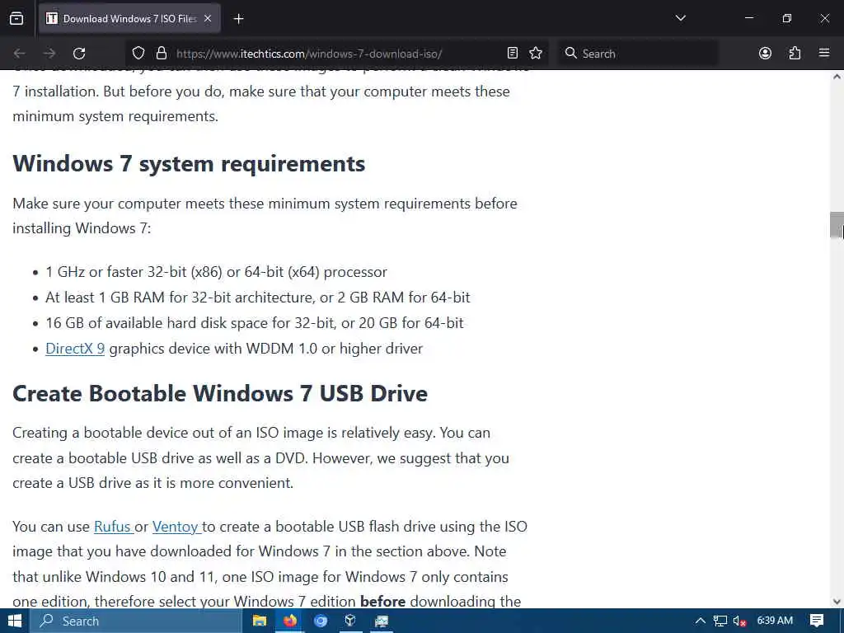Go back to the previous page
This screenshot has height=633, width=844.
click(x=20, y=54)
